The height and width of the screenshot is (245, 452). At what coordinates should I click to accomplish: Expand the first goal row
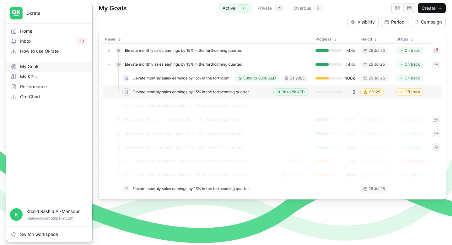(x=109, y=50)
